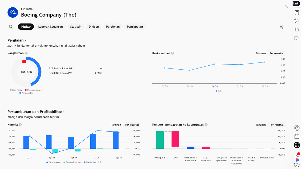
Task: Toggle Pemasukan net legend in Kinerja
Action: [x=72, y=162]
